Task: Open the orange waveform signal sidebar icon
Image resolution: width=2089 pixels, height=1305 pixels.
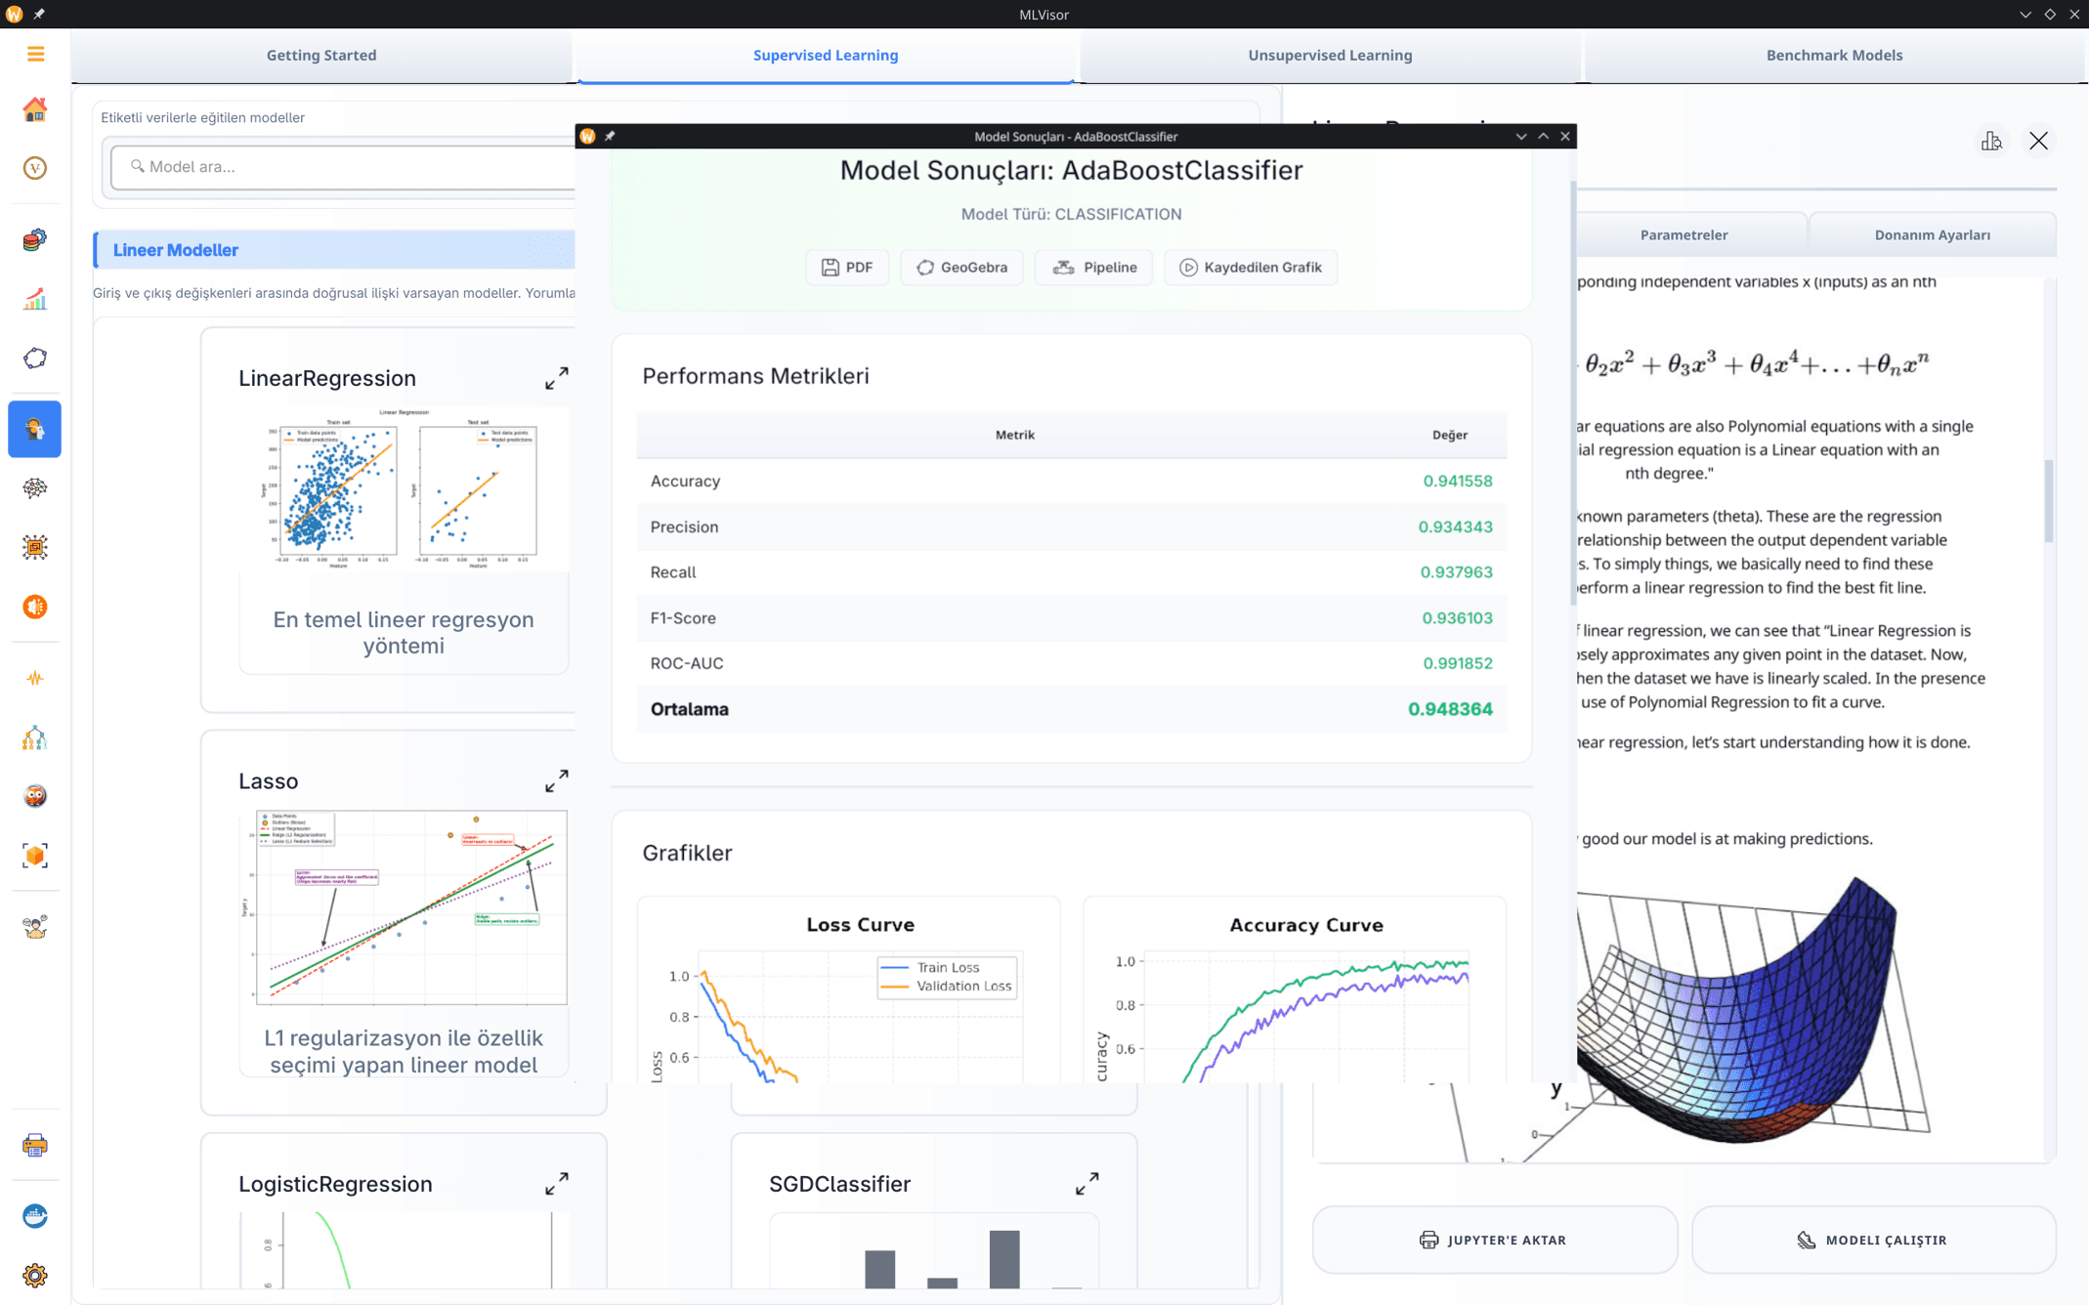Action: tap(35, 678)
